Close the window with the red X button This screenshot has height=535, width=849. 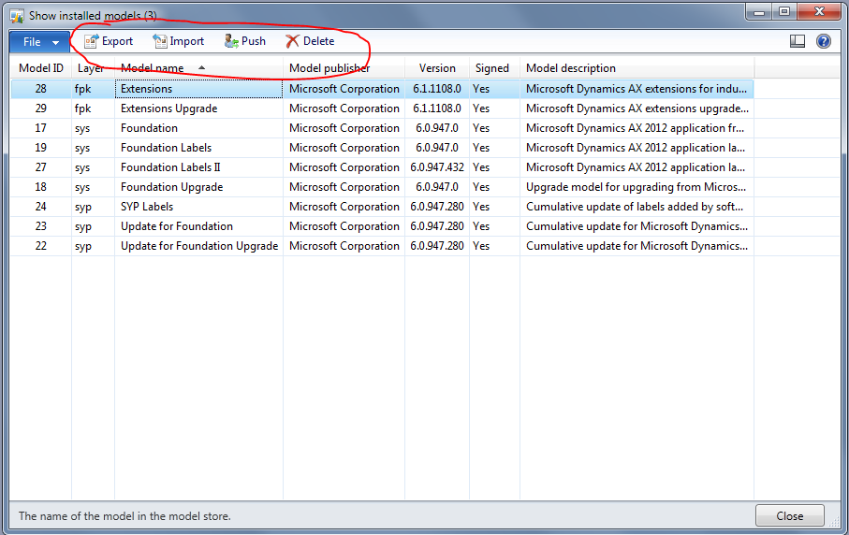[819, 11]
